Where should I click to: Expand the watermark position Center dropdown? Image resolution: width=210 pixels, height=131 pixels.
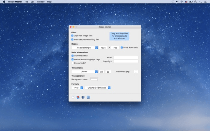85,72
